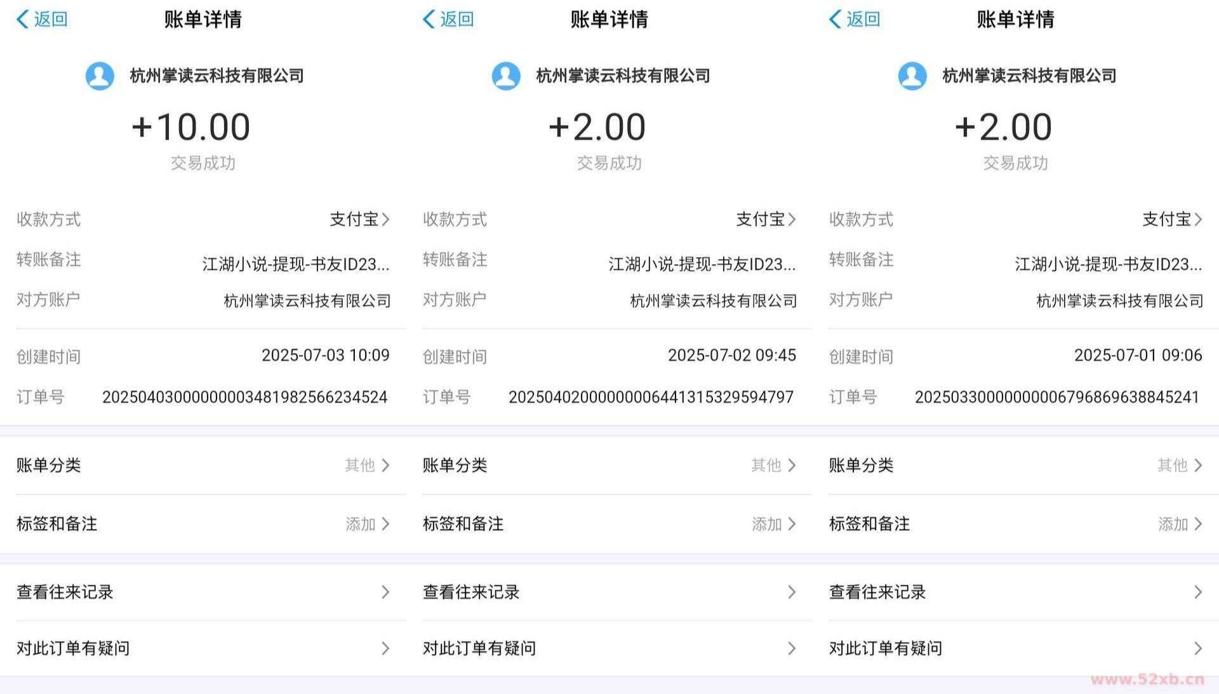This screenshot has height=694, width=1219.
Task: Change bill category 其他 in the middle panel
Action: click(x=773, y=465)
